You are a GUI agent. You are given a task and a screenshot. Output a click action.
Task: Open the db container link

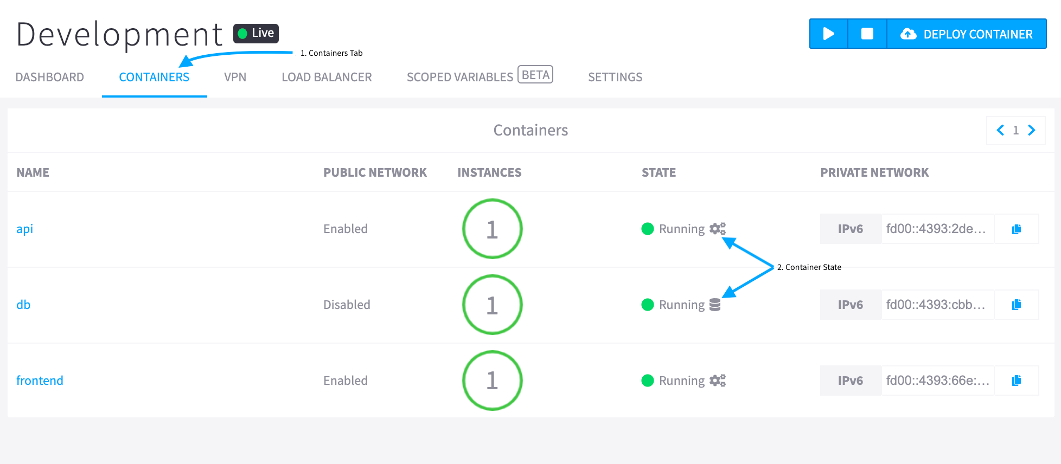point(23,305)
